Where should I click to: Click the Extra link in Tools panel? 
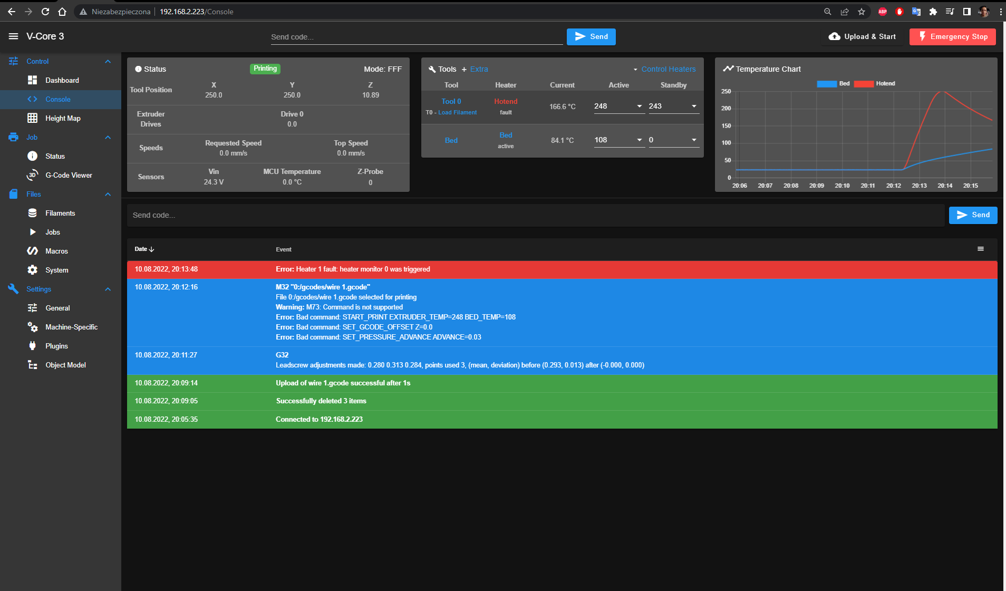[479, 69]
